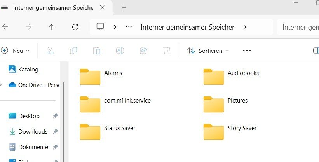Go back to previous location

click(5, 27)
